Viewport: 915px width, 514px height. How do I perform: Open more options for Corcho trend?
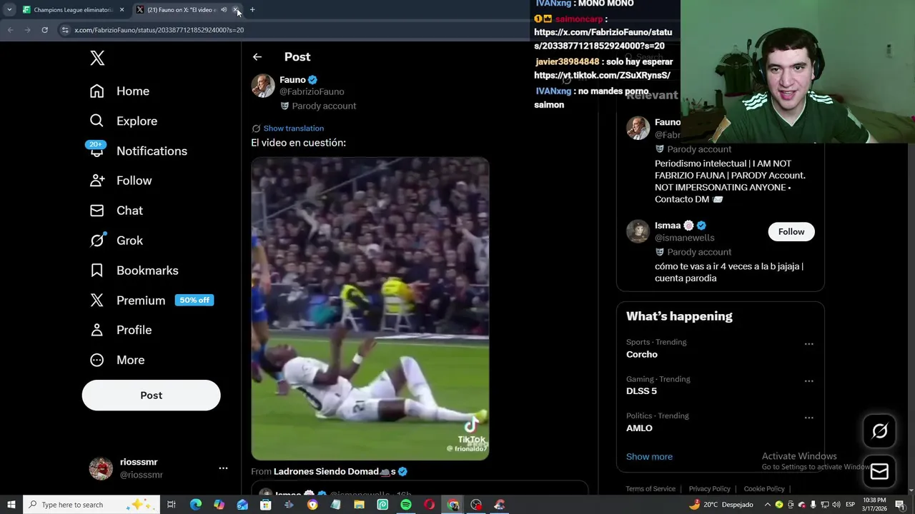pyautogui.click(x=808, y=344)
